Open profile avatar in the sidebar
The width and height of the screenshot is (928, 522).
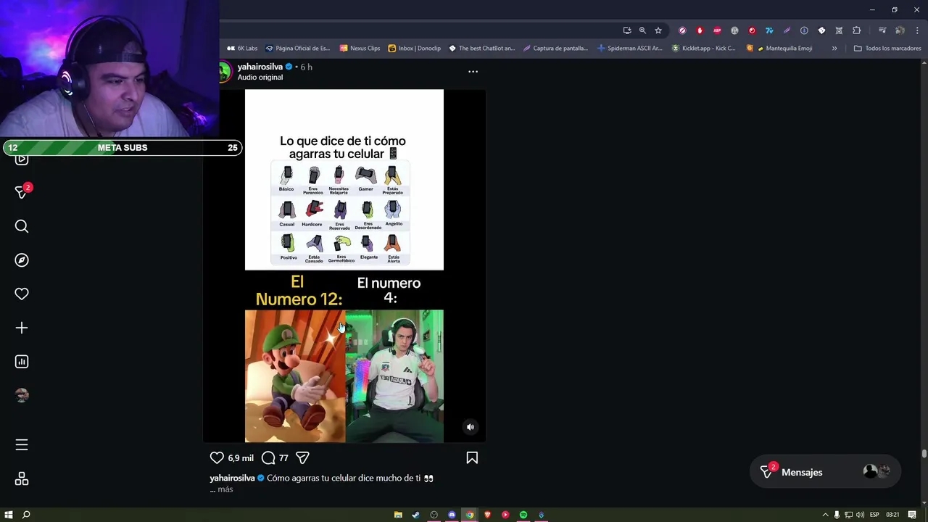22,395
